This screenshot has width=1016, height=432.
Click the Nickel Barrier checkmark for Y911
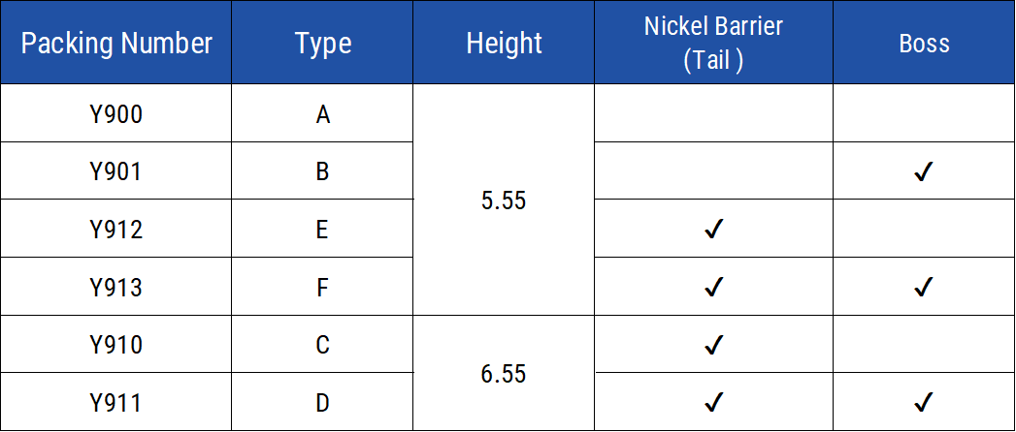pos(713,401)
